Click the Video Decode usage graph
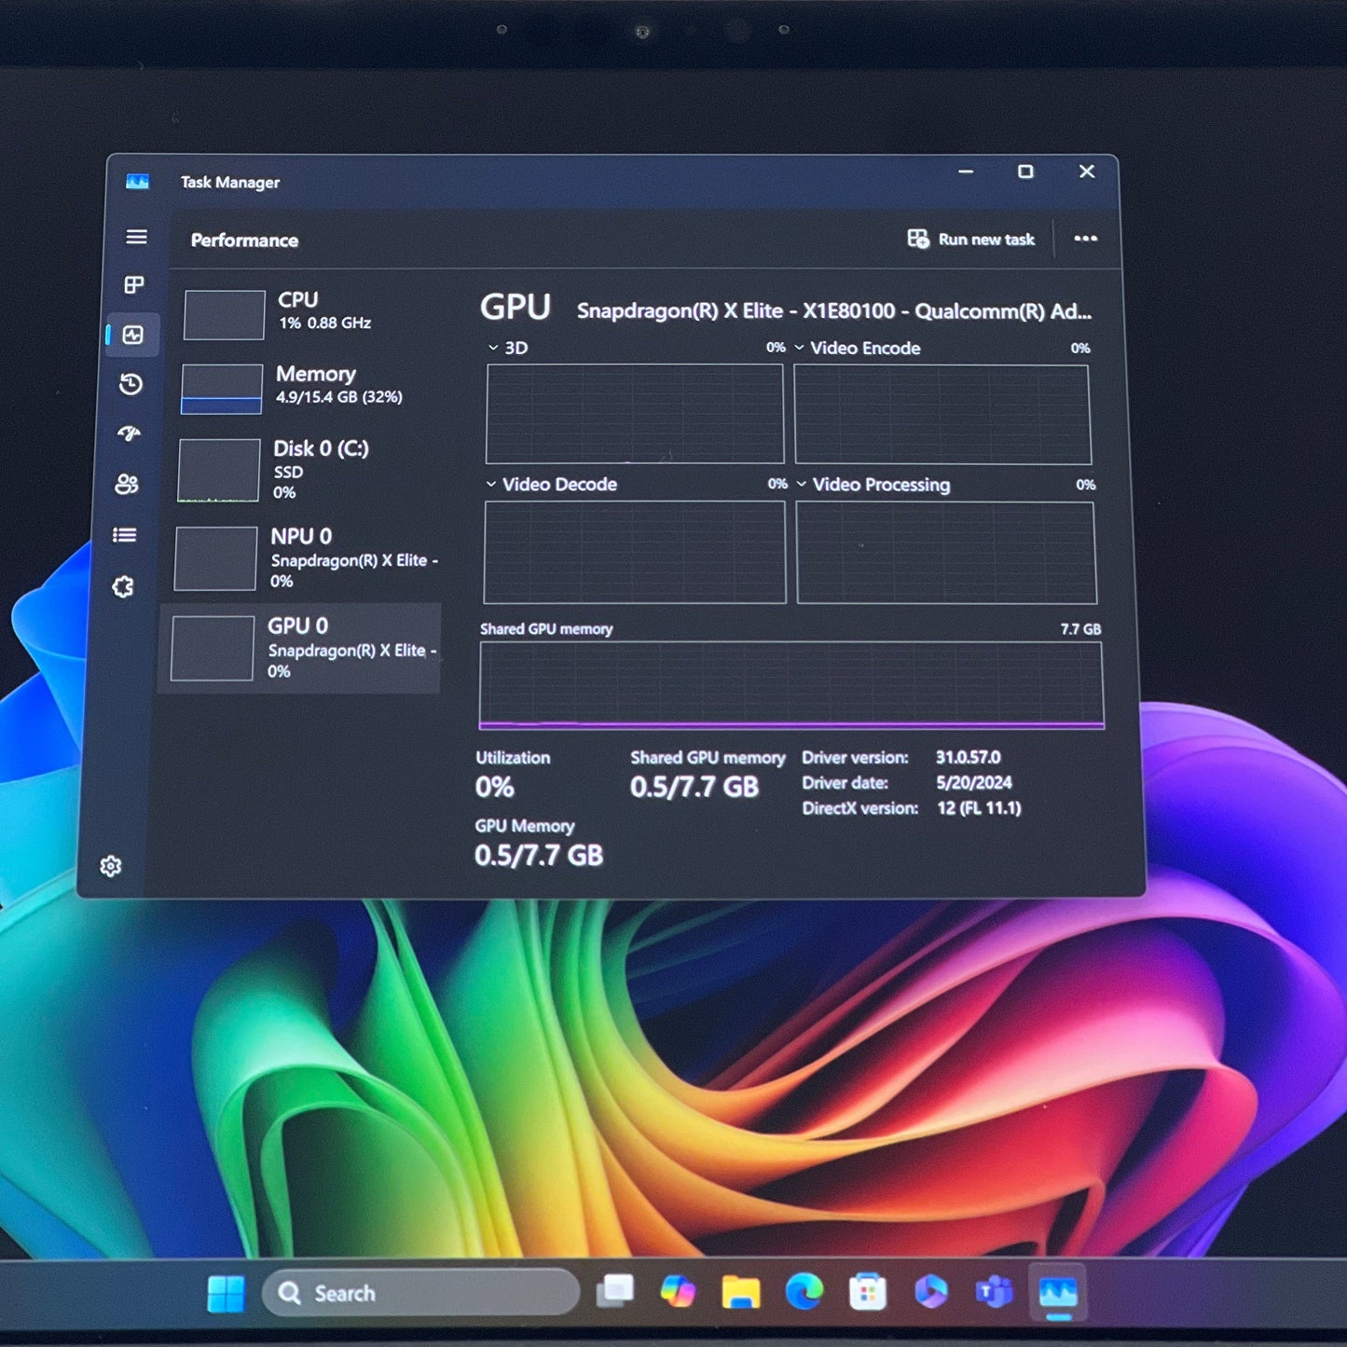 click(x=635, y=552)
